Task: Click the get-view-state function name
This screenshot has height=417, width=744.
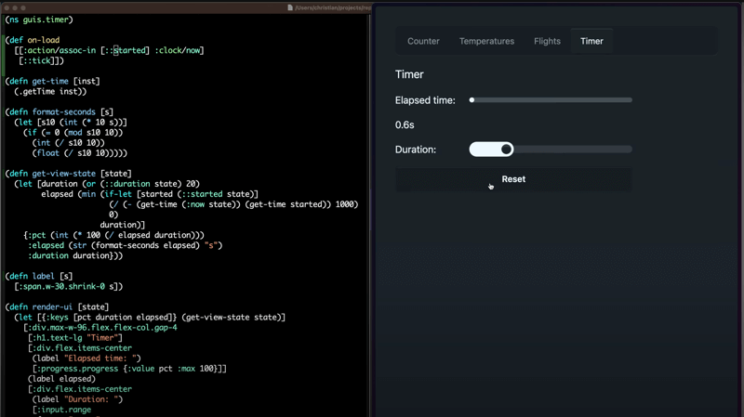Action: pos(65,174)
